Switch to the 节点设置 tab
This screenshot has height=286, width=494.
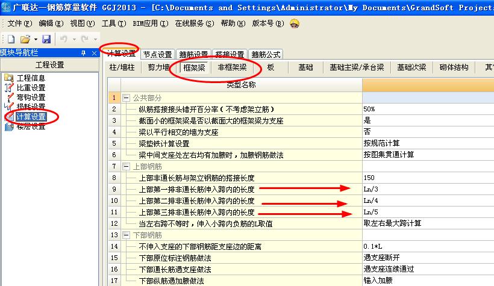click(x=157, y=55)
